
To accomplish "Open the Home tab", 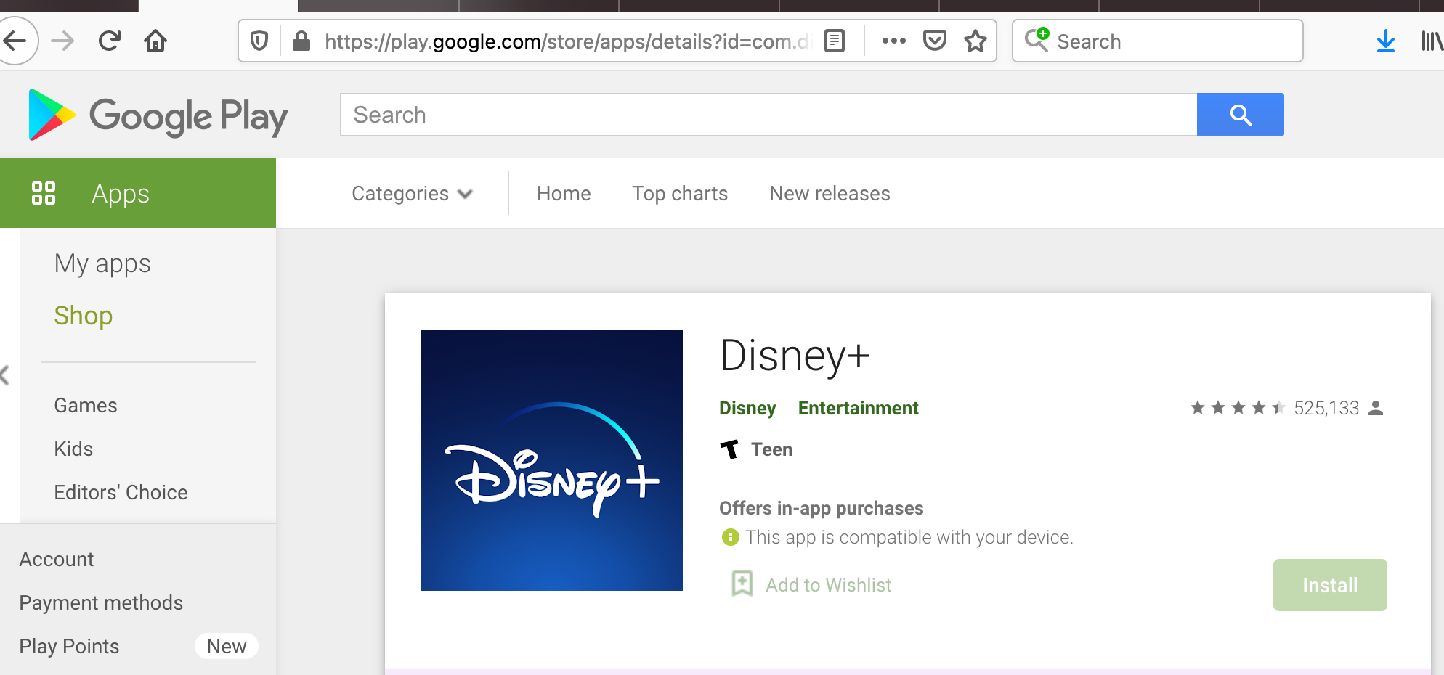I will point(564,194).
